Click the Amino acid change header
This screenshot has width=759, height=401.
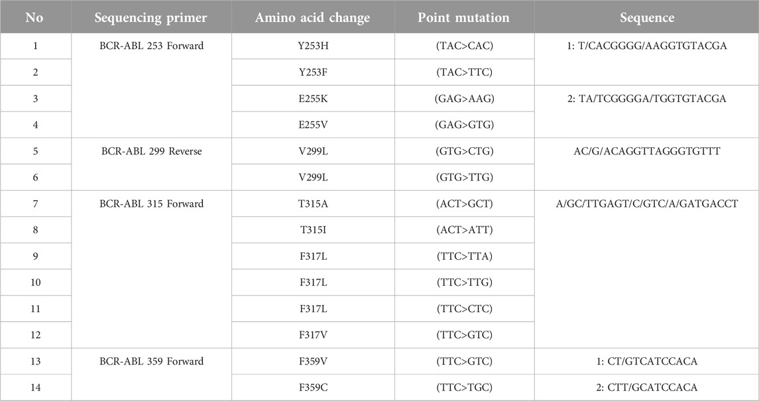pos(313,17)
